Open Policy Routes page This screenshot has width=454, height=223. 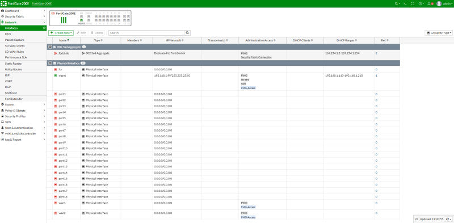(x=23, y=69)
